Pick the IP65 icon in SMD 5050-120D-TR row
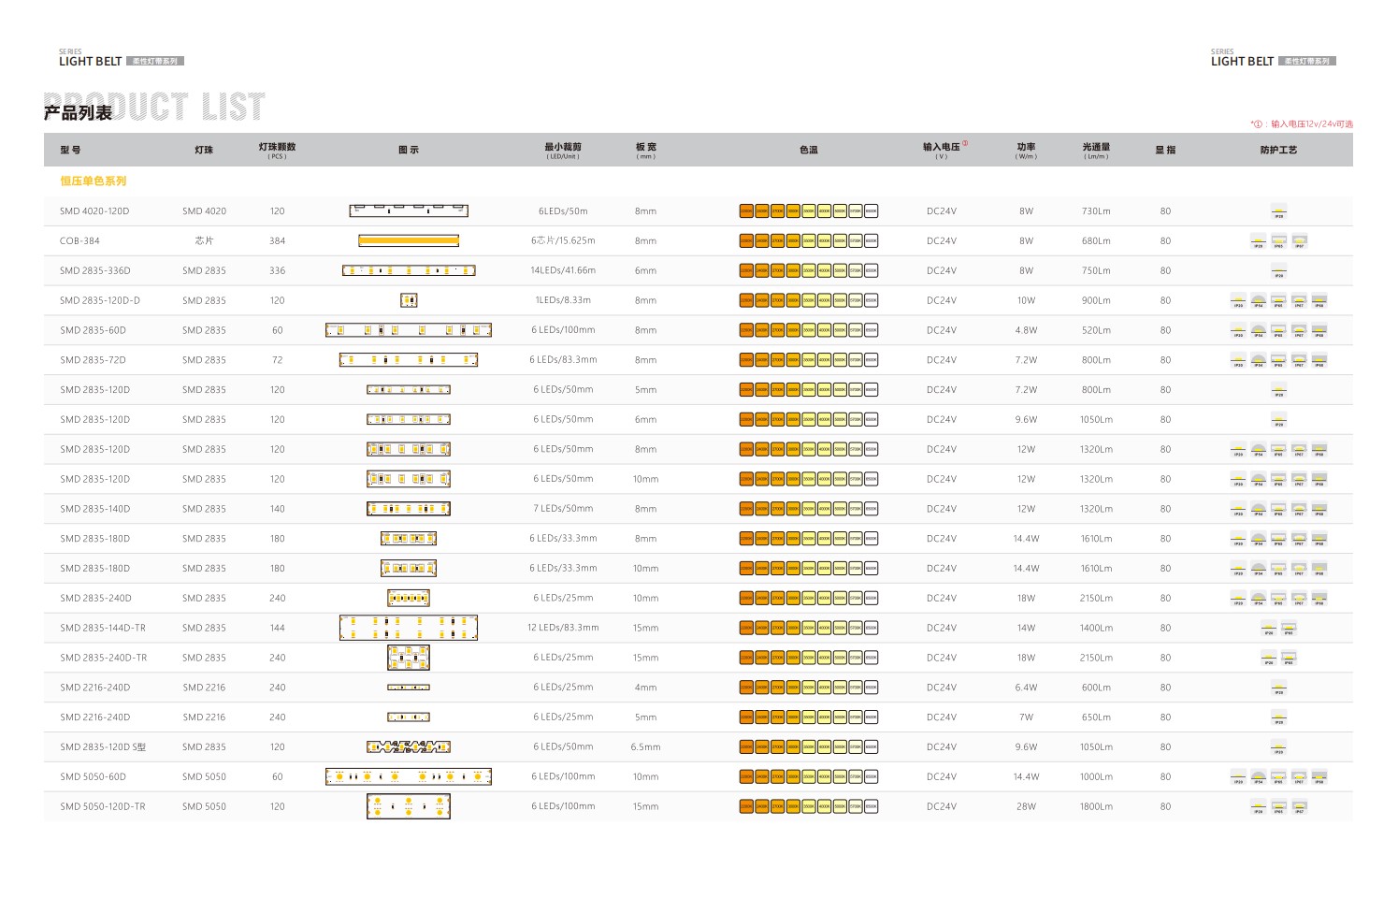This screenshot has width=1398, height=898. pos(1278,807)
